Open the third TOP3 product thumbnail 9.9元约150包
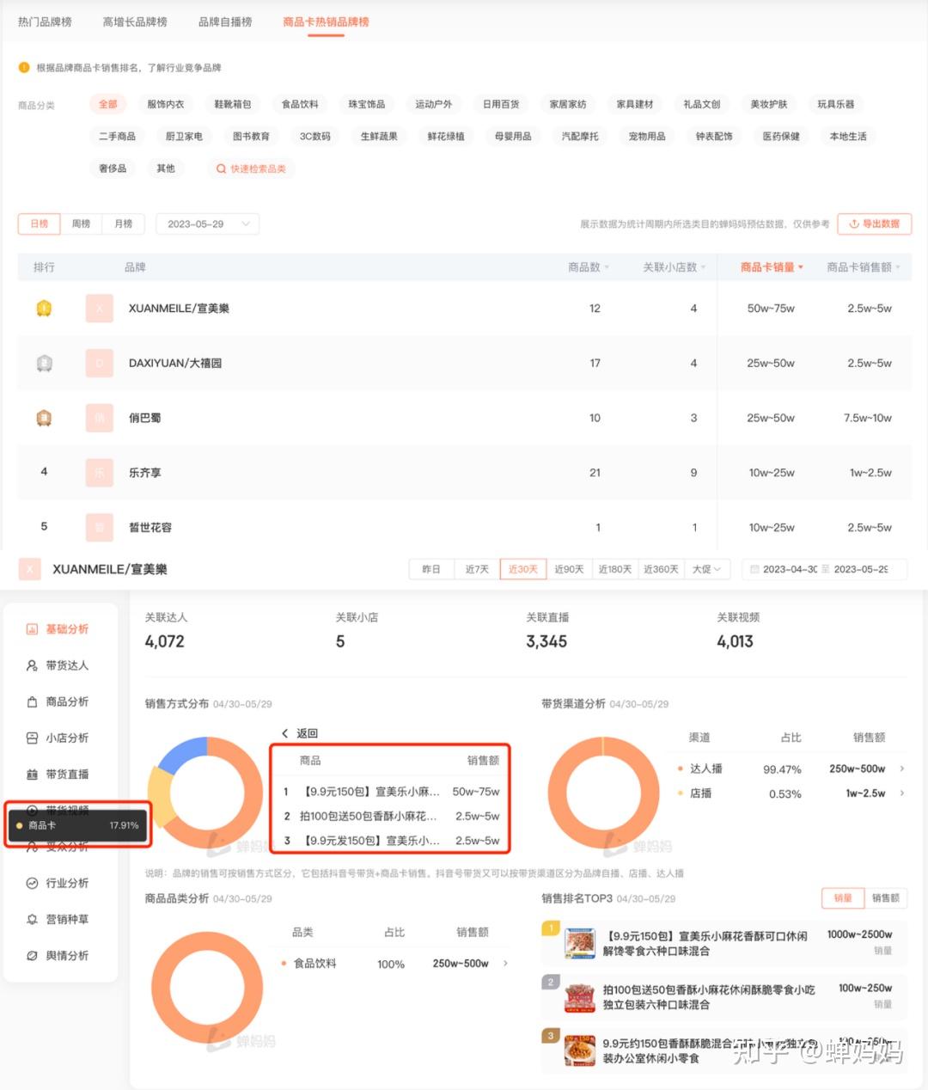 coord(580,1050)
